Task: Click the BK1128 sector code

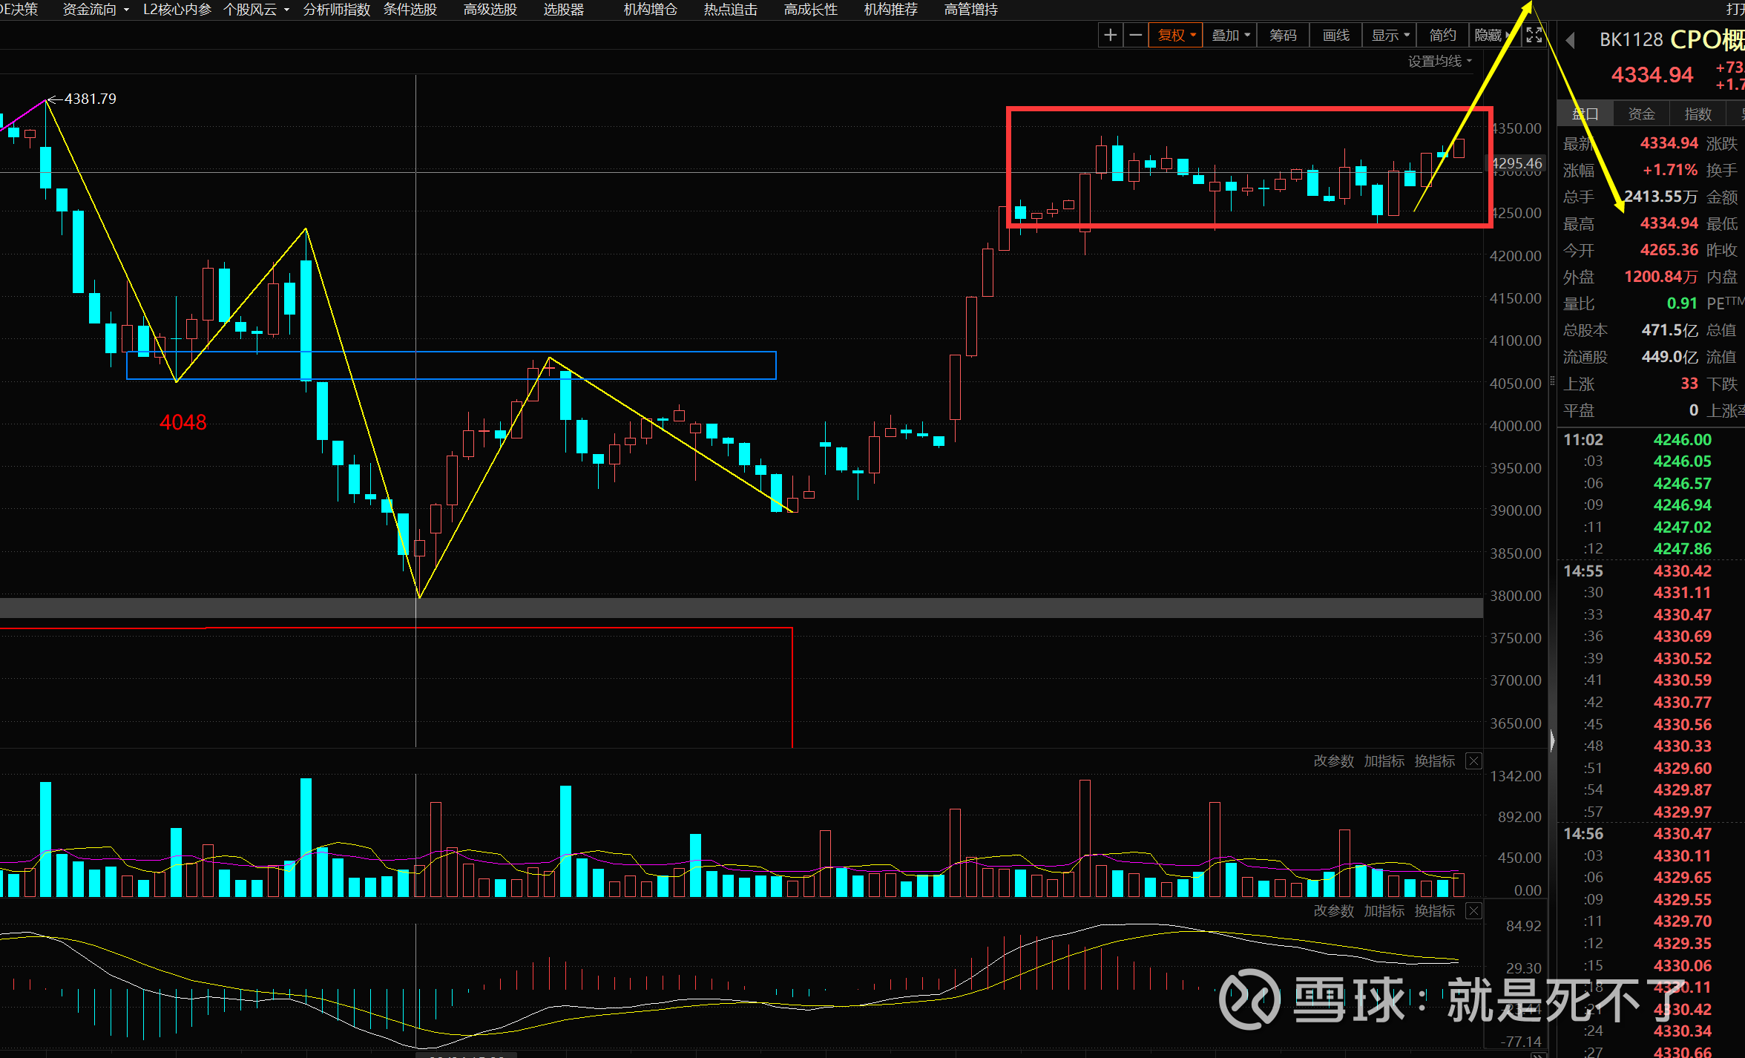Action: (x=1631, y=39)
